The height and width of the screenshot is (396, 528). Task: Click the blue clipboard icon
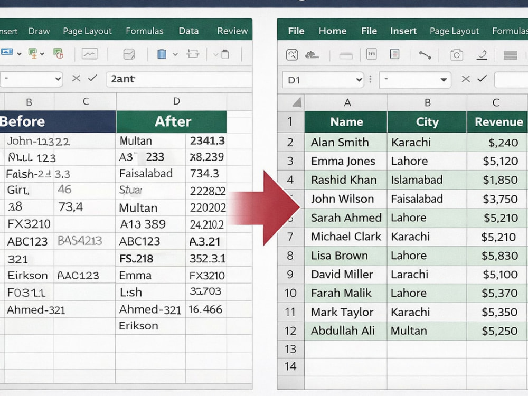(x=162, y=54)
